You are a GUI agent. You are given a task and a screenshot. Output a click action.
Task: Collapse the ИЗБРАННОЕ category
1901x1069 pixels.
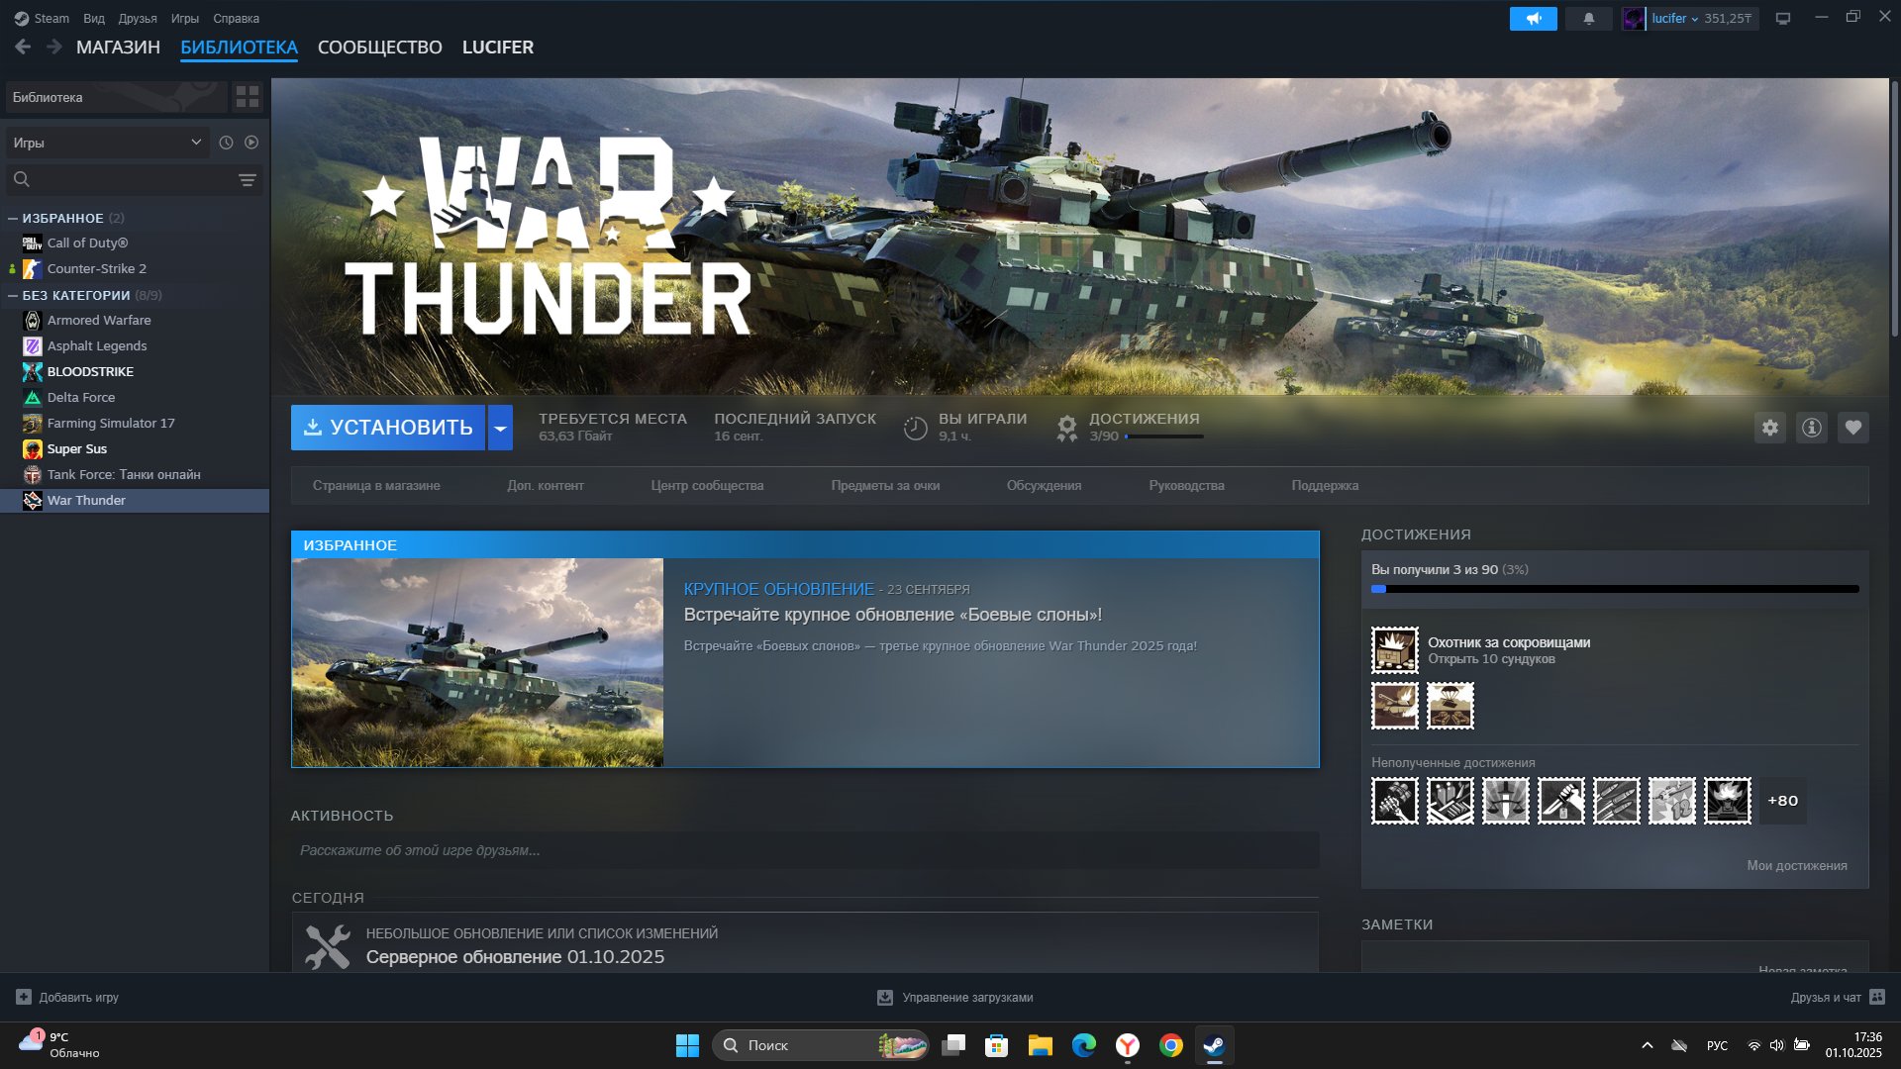[13, 218]
